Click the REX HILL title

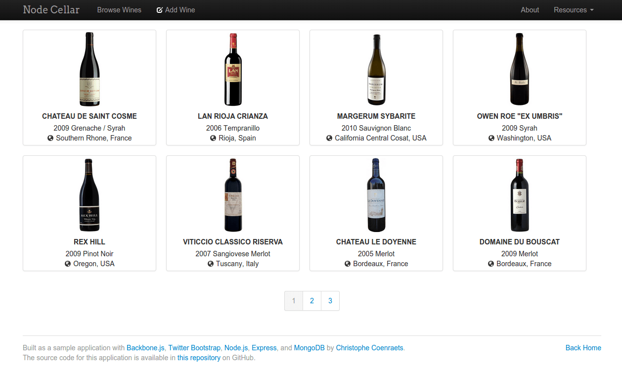pyautogui.click(x=89, y=242)
